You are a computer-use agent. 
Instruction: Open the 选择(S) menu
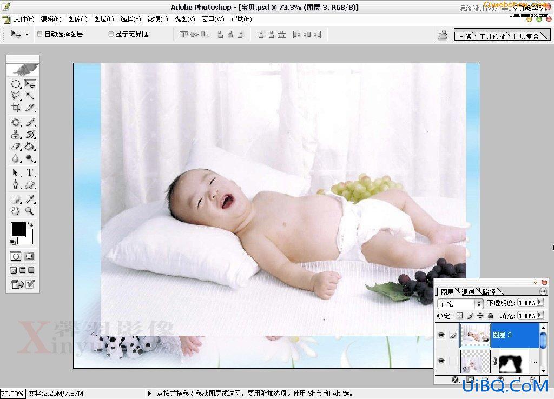(130, 19)
